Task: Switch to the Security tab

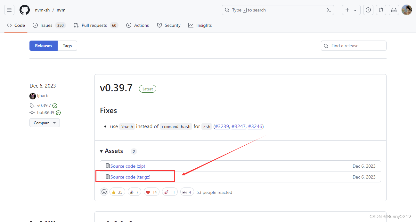Action: 169,25
